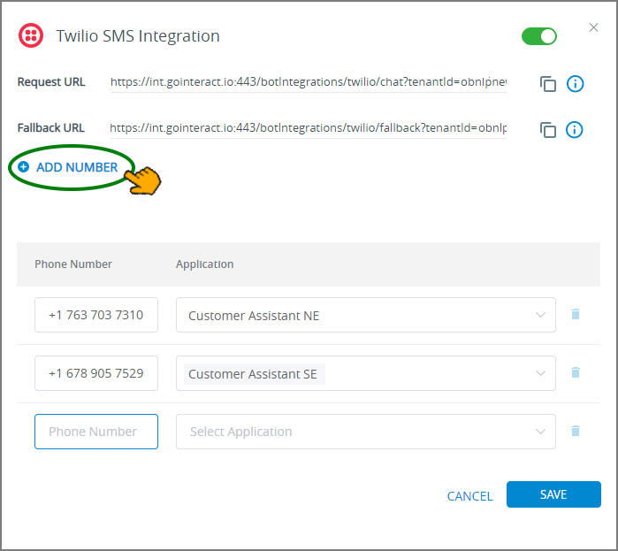618x551 pixels.
Task: Click the Phone Number column header
Action: tap(73, 264)
